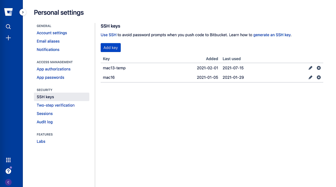
Task: Delete the mac16 SSH key
Action: pos(319,77)
